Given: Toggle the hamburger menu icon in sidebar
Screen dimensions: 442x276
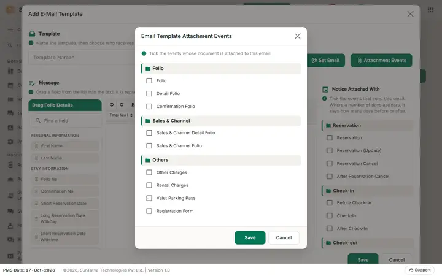Looking at the screenshot, I should [10, 29].
